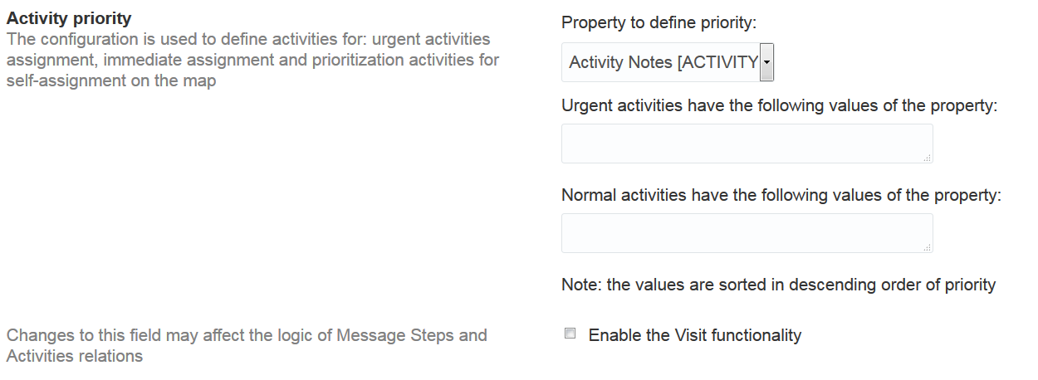
Task: Click the 'Urgent activities have the following values' label
Action: click(x=779, y=106)
